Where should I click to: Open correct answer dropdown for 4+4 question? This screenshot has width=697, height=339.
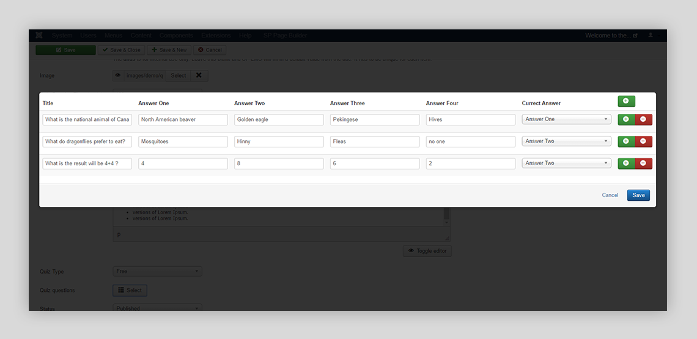tap(566, 163)
